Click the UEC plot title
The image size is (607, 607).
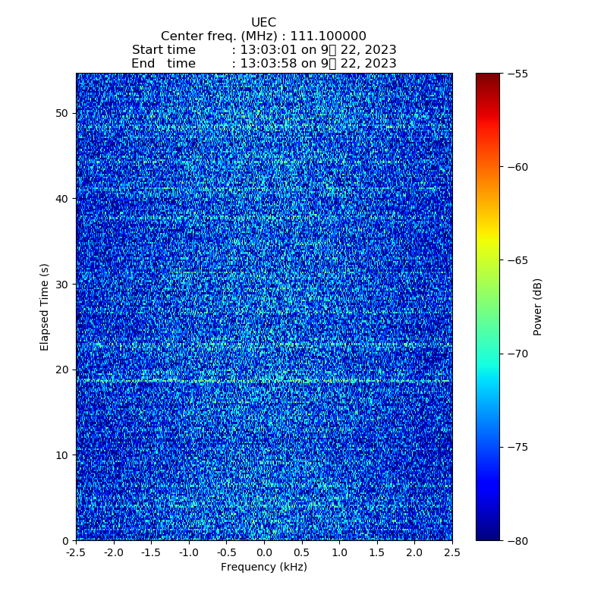pos(263,23)
